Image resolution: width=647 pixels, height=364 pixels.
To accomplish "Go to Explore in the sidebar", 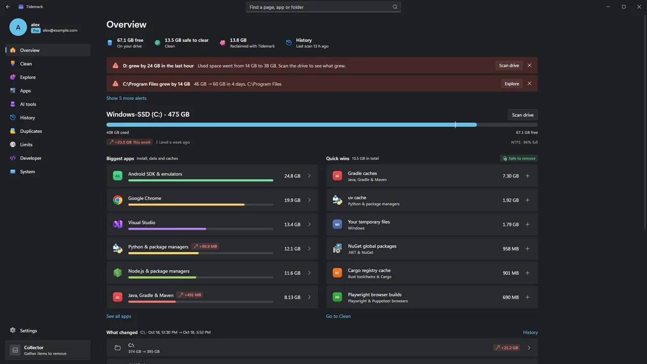I will [x=48, y=77].
